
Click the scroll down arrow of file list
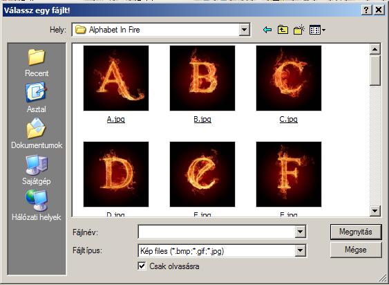[x=375, y=211]
